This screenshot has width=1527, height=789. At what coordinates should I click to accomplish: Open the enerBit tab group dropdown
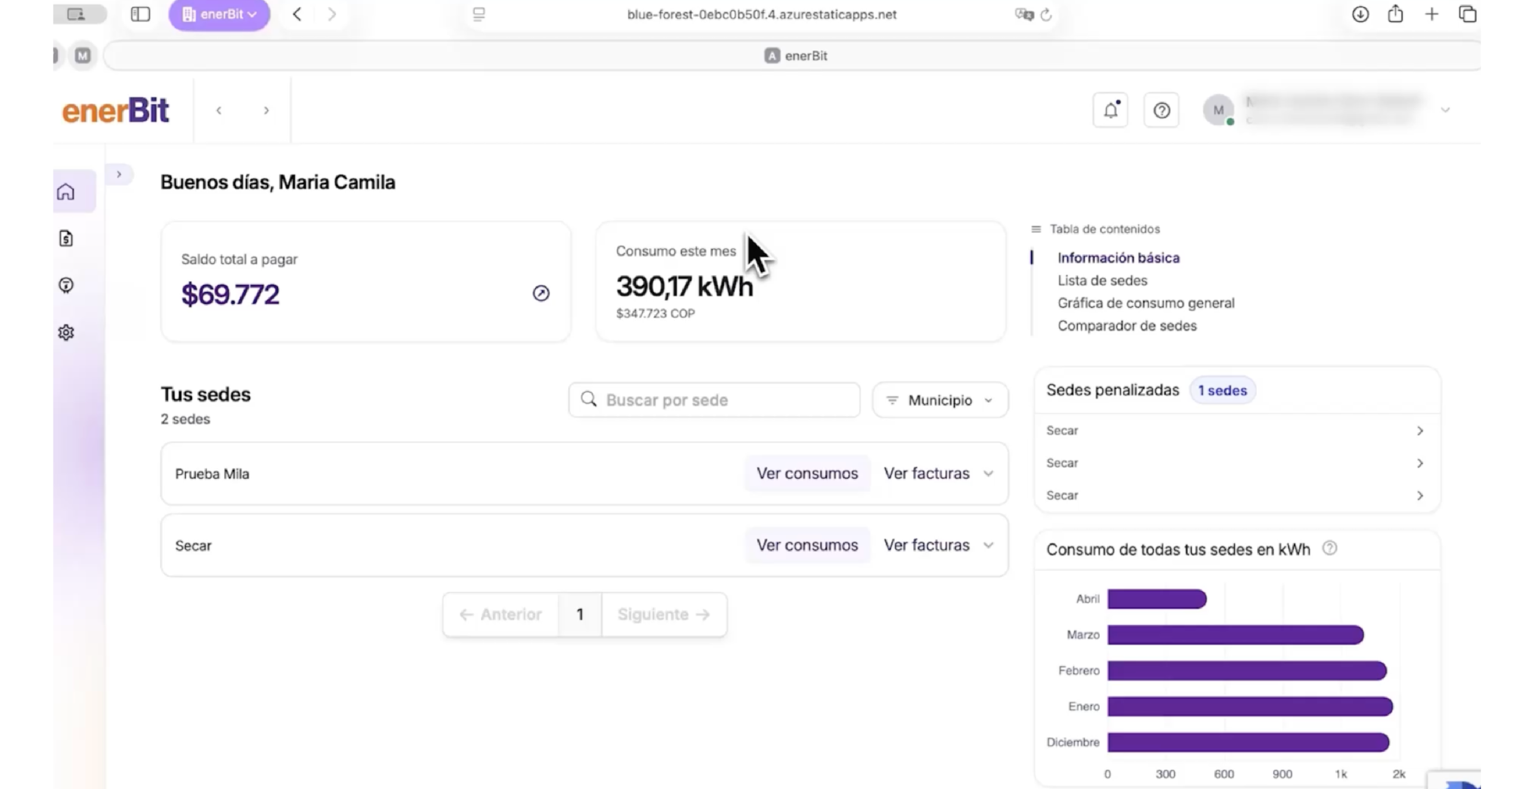[x=219, y=14]
